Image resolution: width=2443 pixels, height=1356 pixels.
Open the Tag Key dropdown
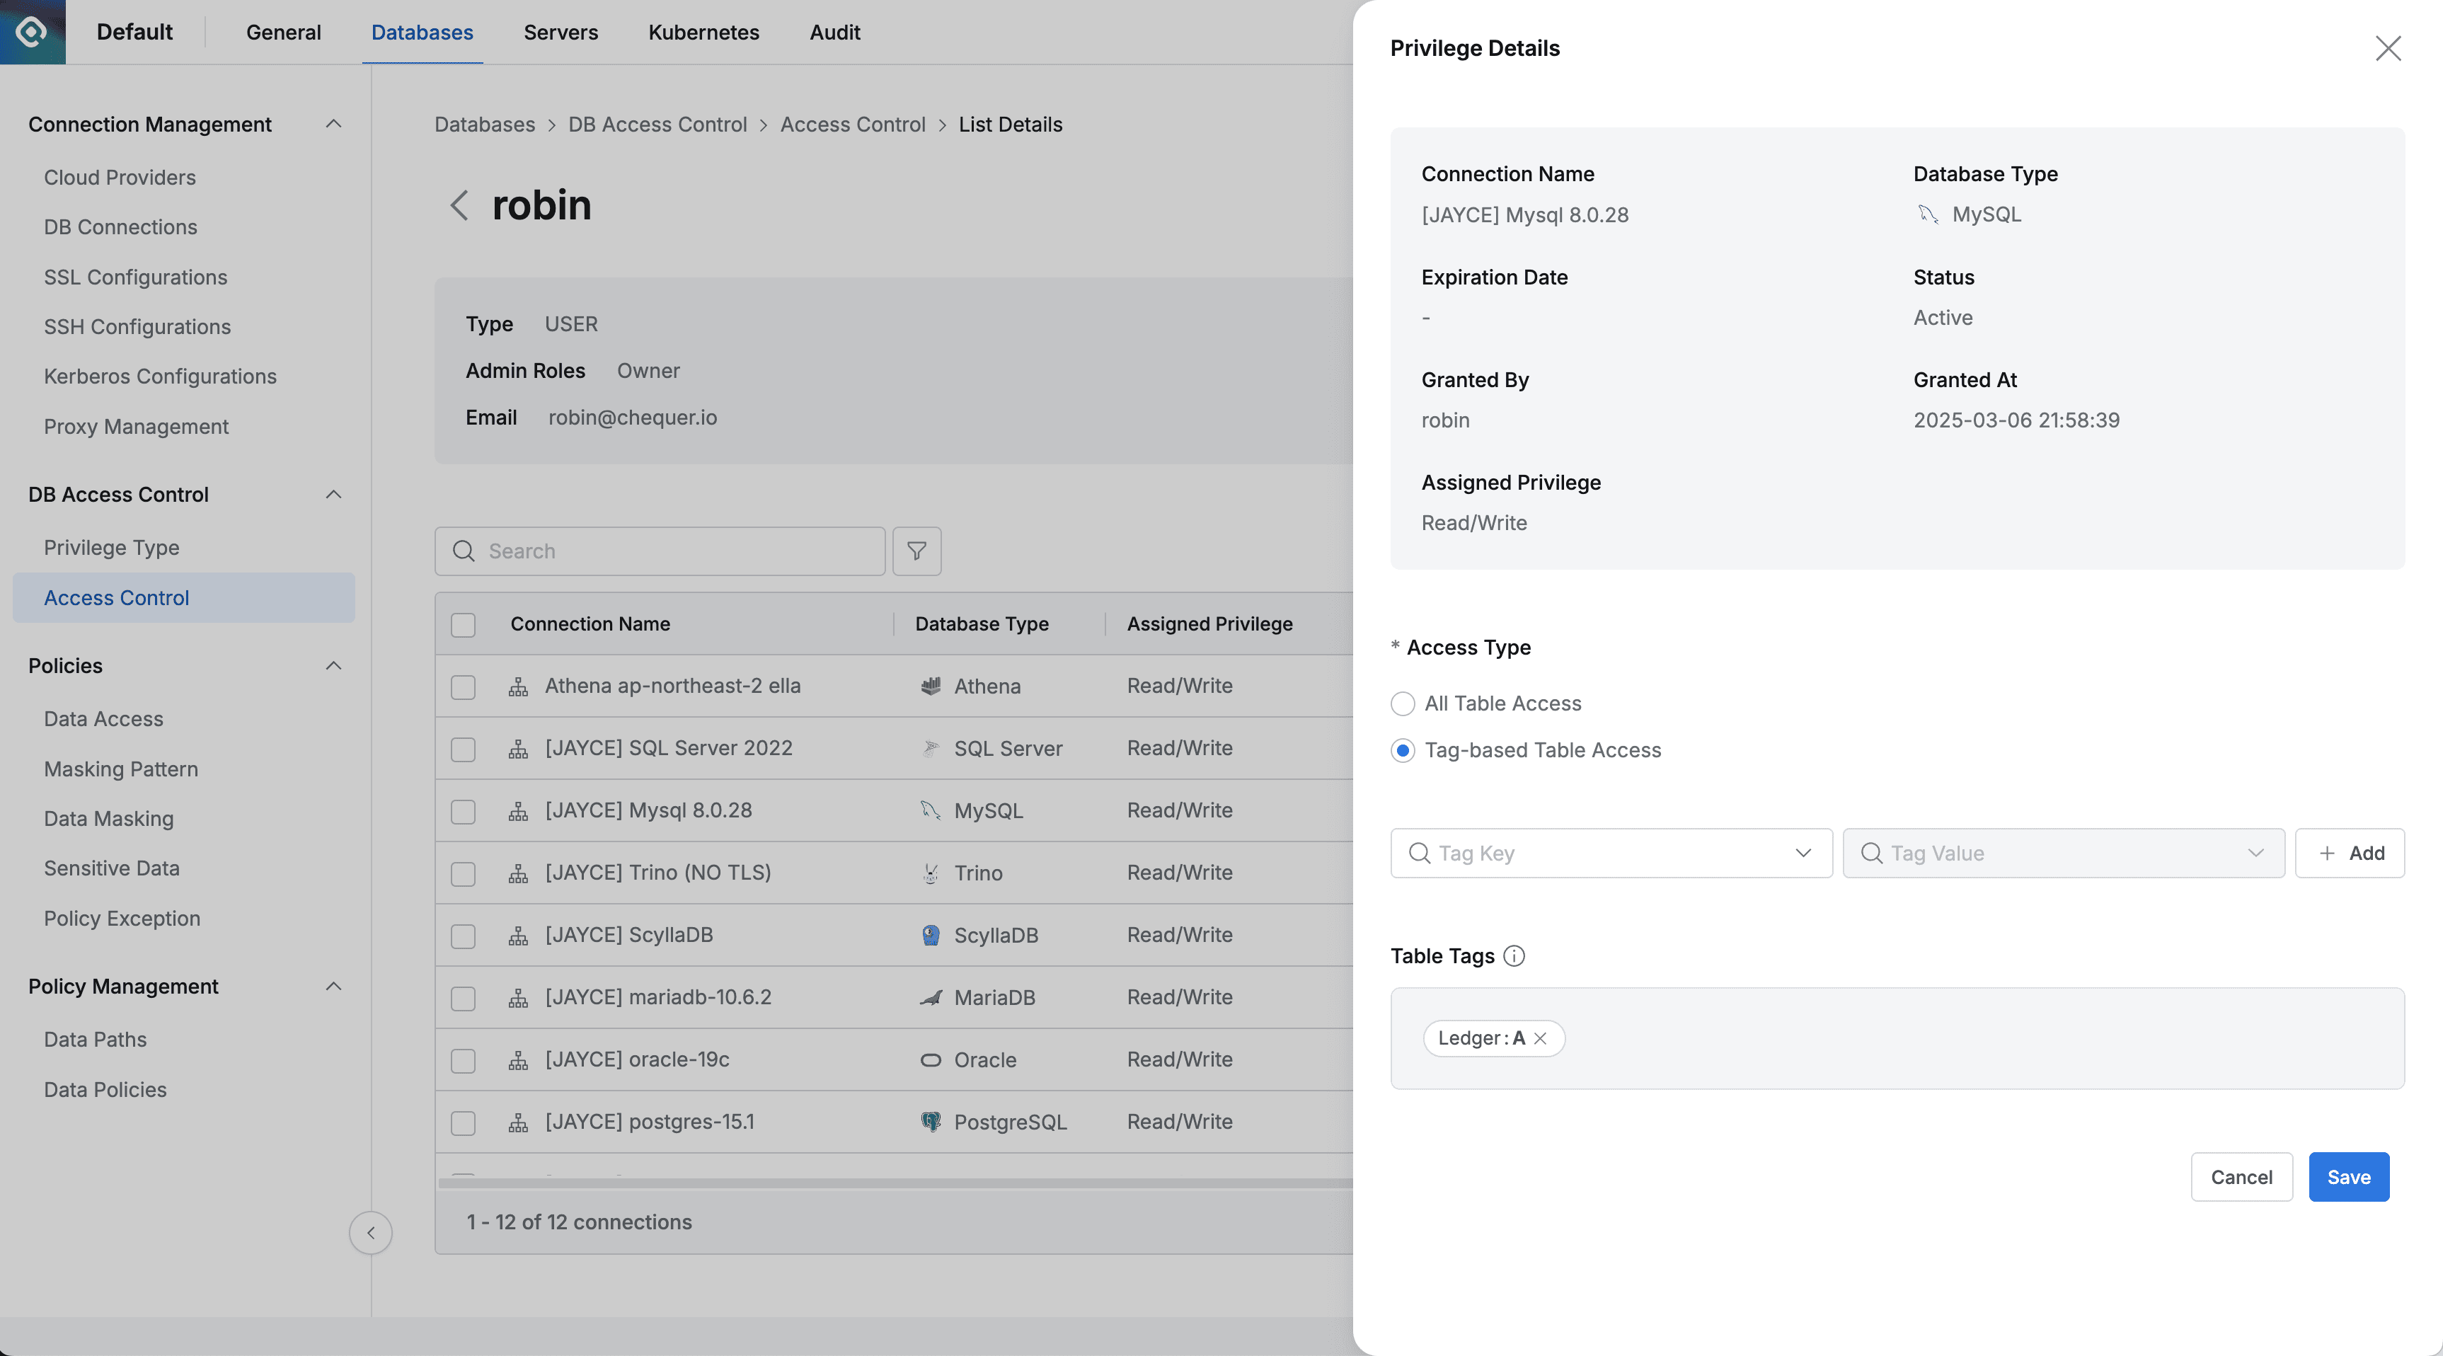(1610, 854)
